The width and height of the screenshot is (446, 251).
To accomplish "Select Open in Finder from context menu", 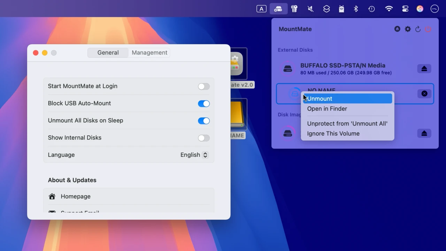I will coord(327,109).
